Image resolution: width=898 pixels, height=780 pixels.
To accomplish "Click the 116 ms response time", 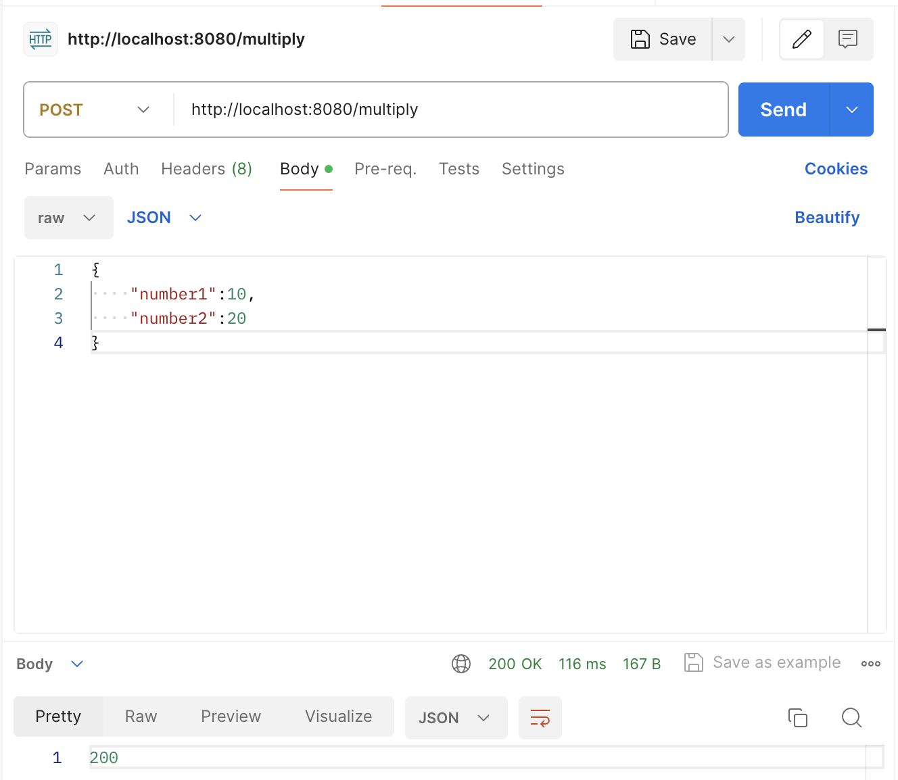I will tap(582, 664).
